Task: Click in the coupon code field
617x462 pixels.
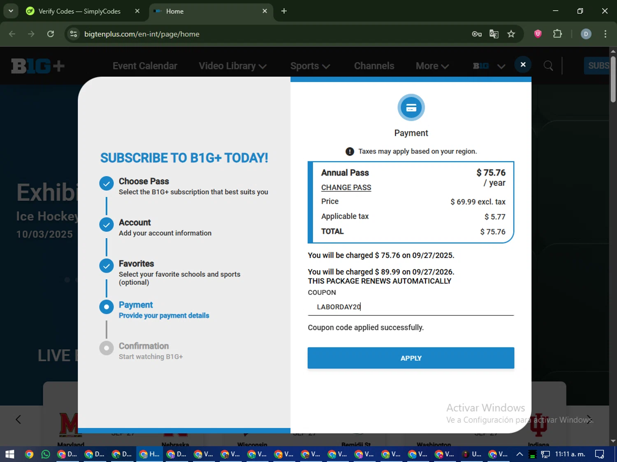Action: pos(411,307)
